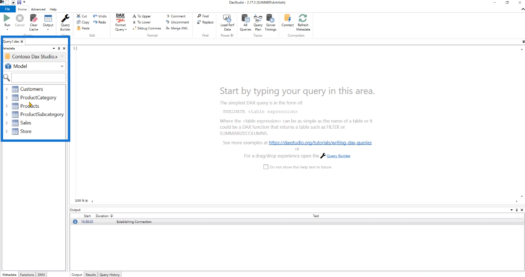
Task: Click the Start column header in Output
Action: click(87, 216)
